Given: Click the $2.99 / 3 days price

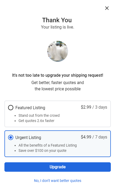Looking at the screenshot, I should 94,107.
